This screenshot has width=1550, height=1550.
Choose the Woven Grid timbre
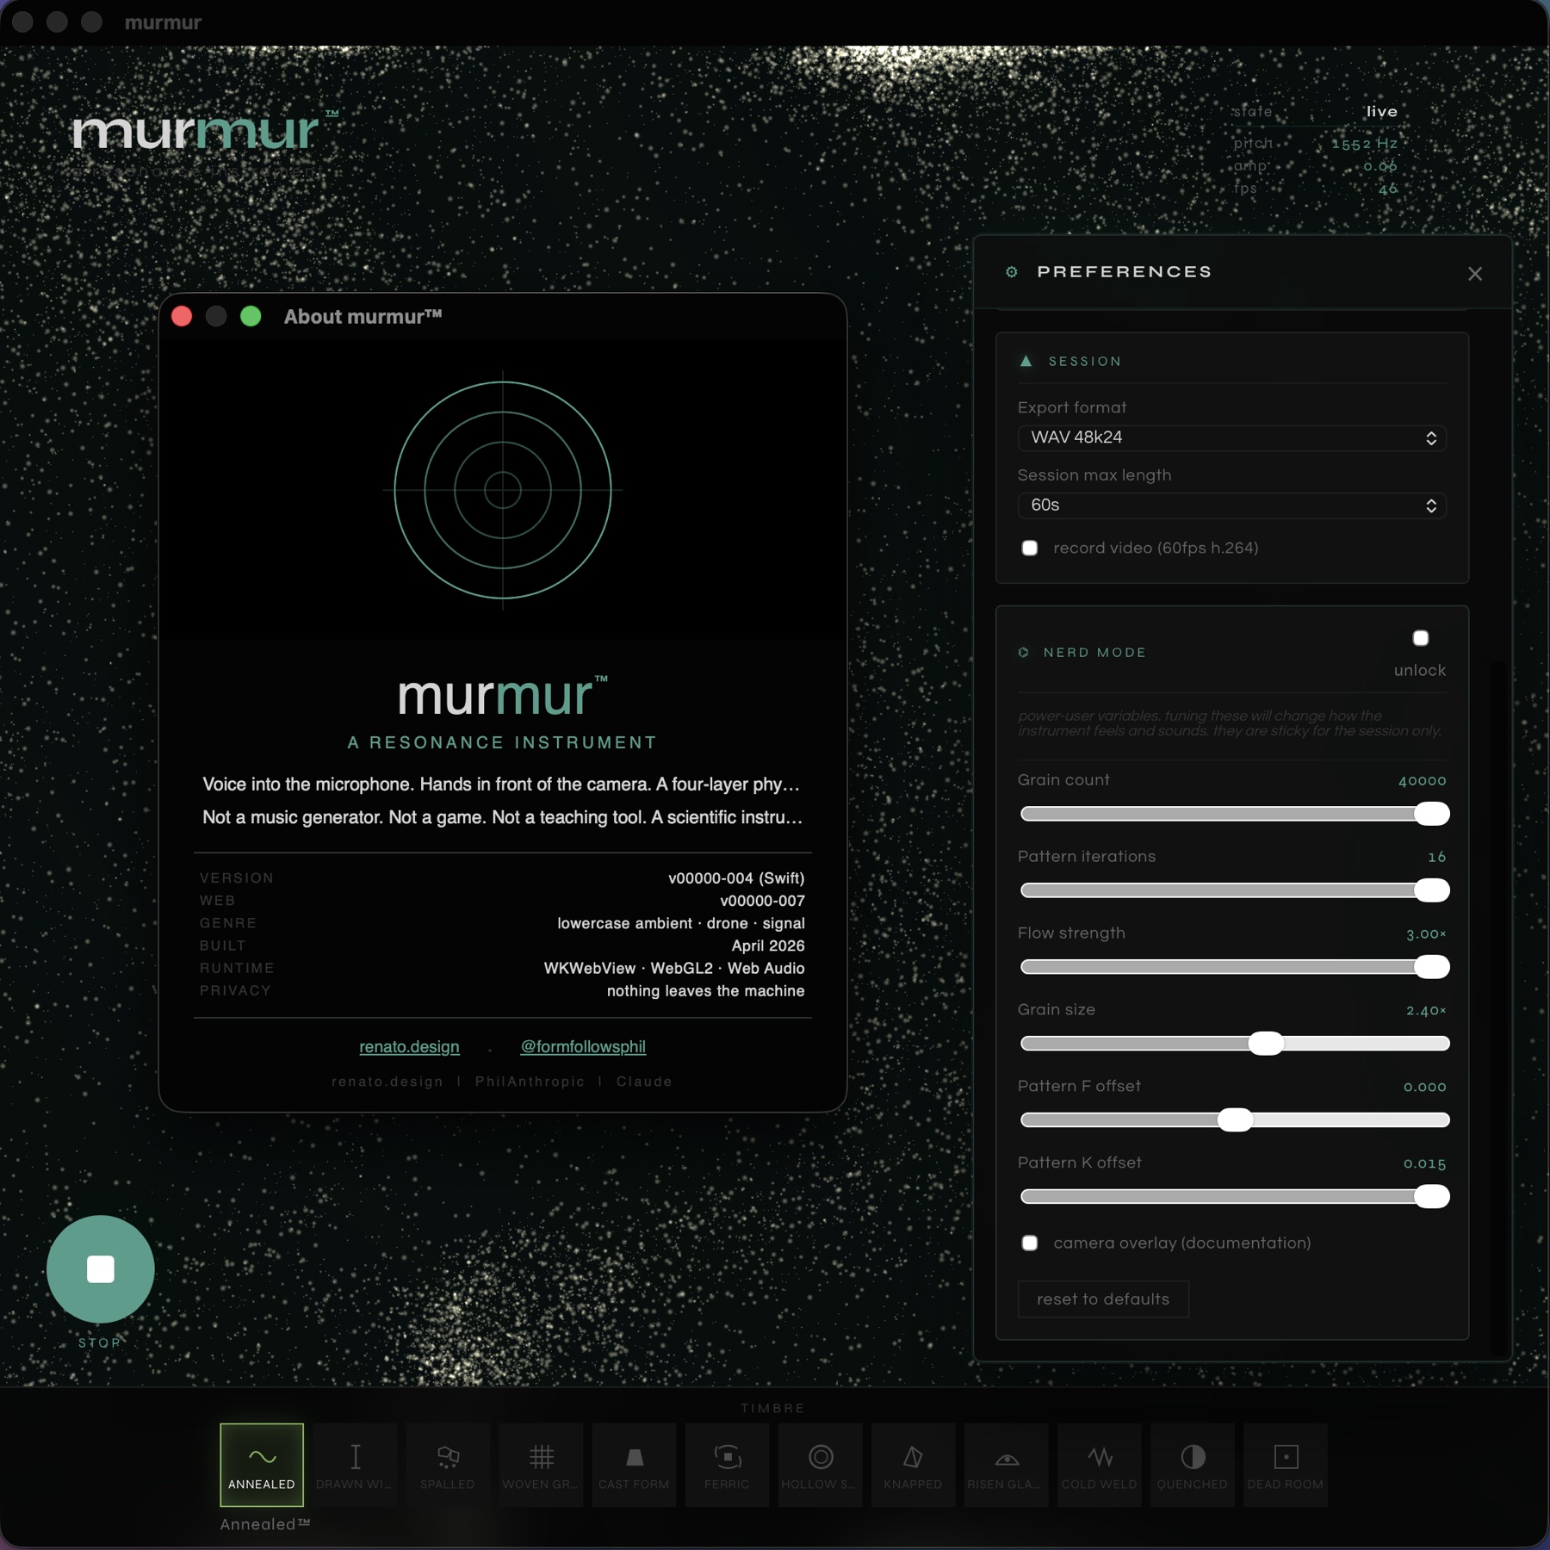[x=540, y=1465]
